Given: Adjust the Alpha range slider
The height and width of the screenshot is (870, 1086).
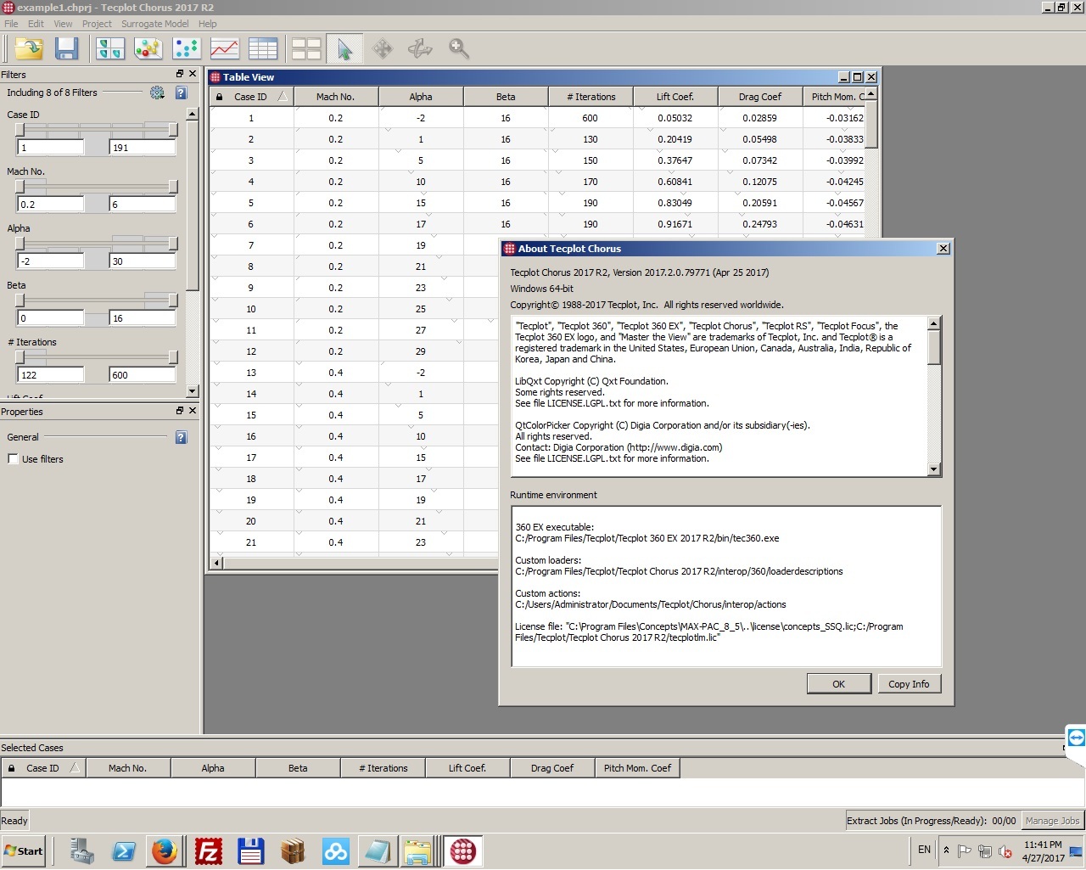Looking at the screenshot, I should 96,243.
